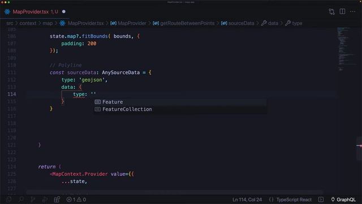Click the red error marker in scrollbar
362x204 pixels.
[x=359, y=146]
